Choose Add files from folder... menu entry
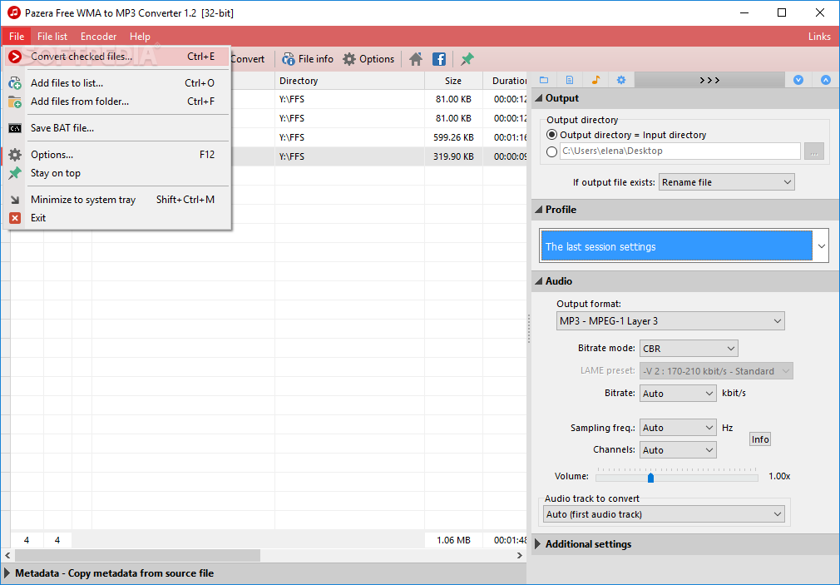840x585 pixels. coord(116,102)
